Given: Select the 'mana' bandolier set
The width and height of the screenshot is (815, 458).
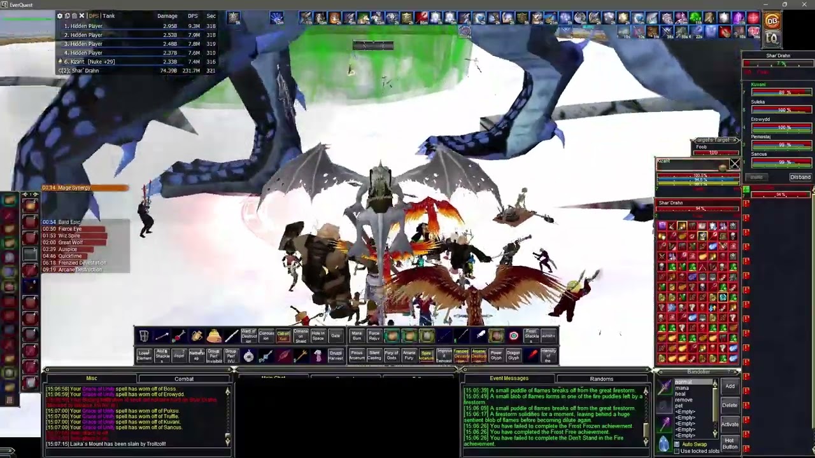Looking at the screenshot, I should [693, 388].
